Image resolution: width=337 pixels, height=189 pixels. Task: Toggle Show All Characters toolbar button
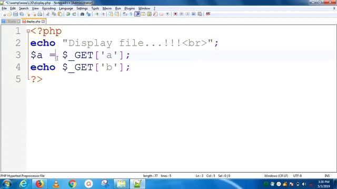click(x=131, y=14)
